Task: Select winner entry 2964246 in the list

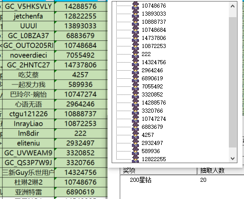Action: (x=152, y=70)
